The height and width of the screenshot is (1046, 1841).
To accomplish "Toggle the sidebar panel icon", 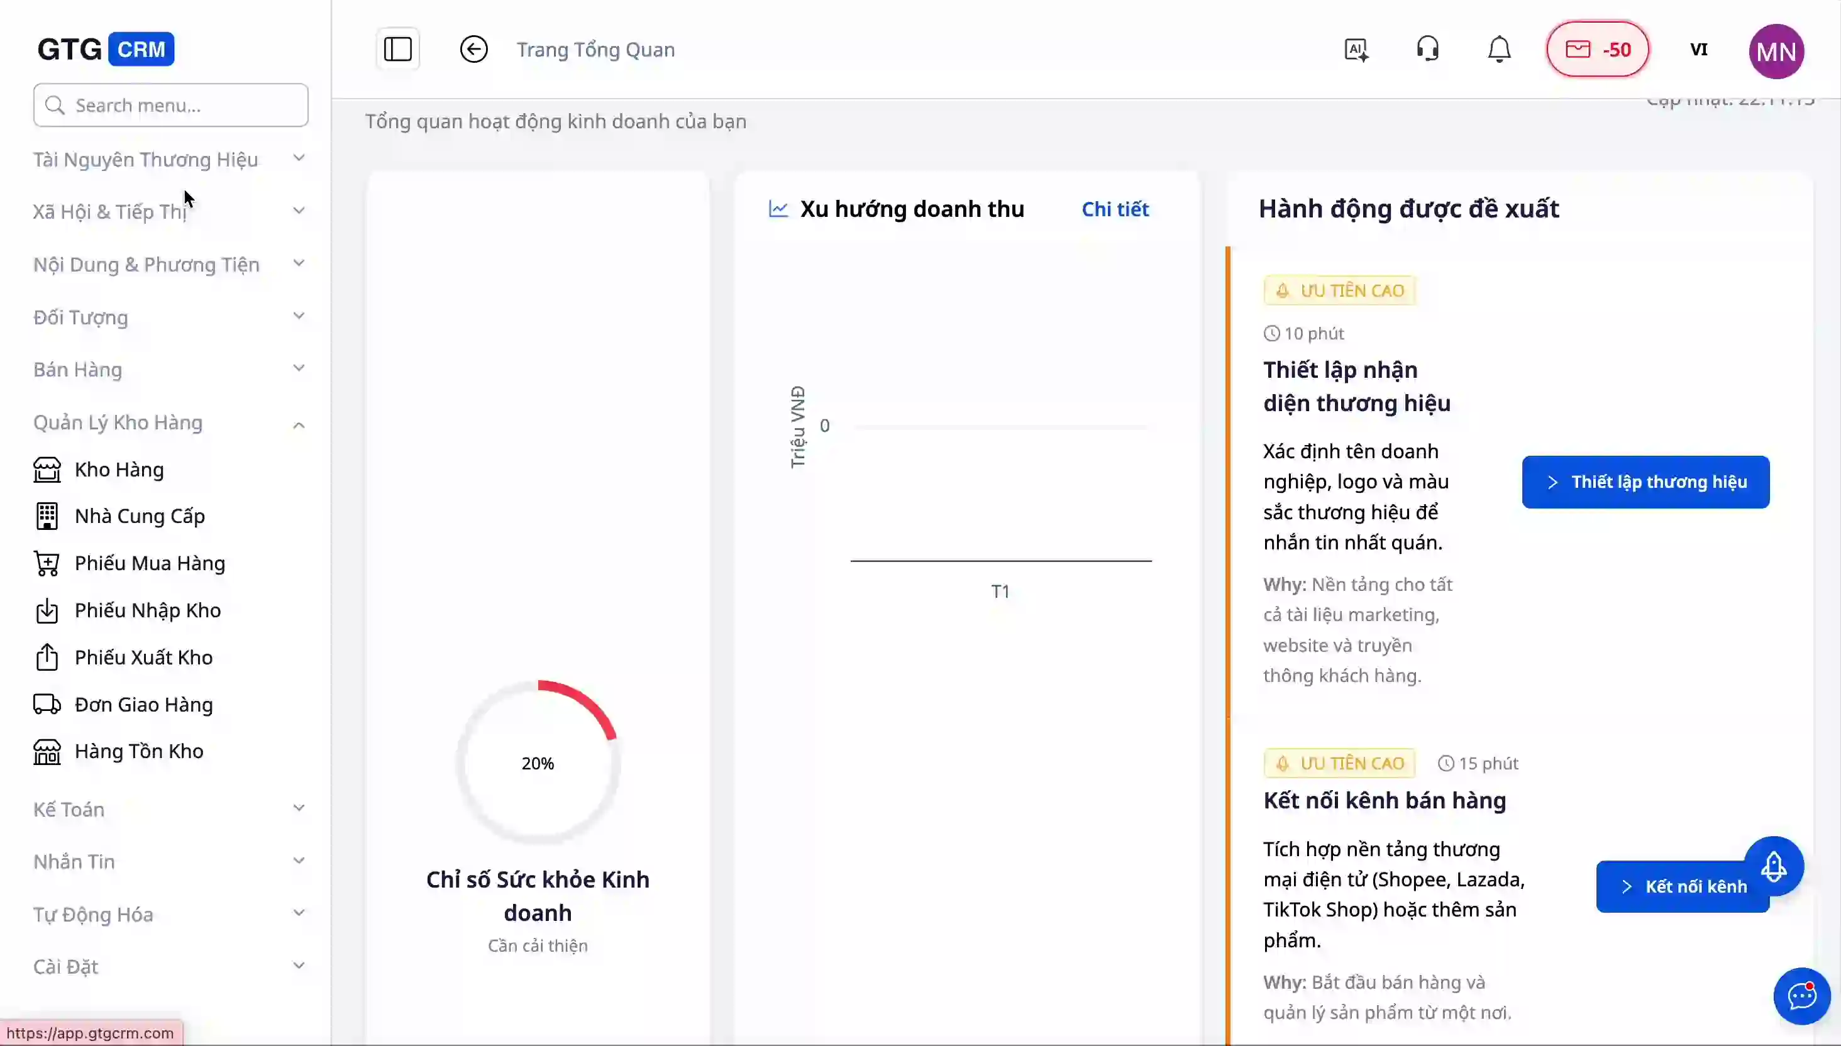I will pos(397,50).
